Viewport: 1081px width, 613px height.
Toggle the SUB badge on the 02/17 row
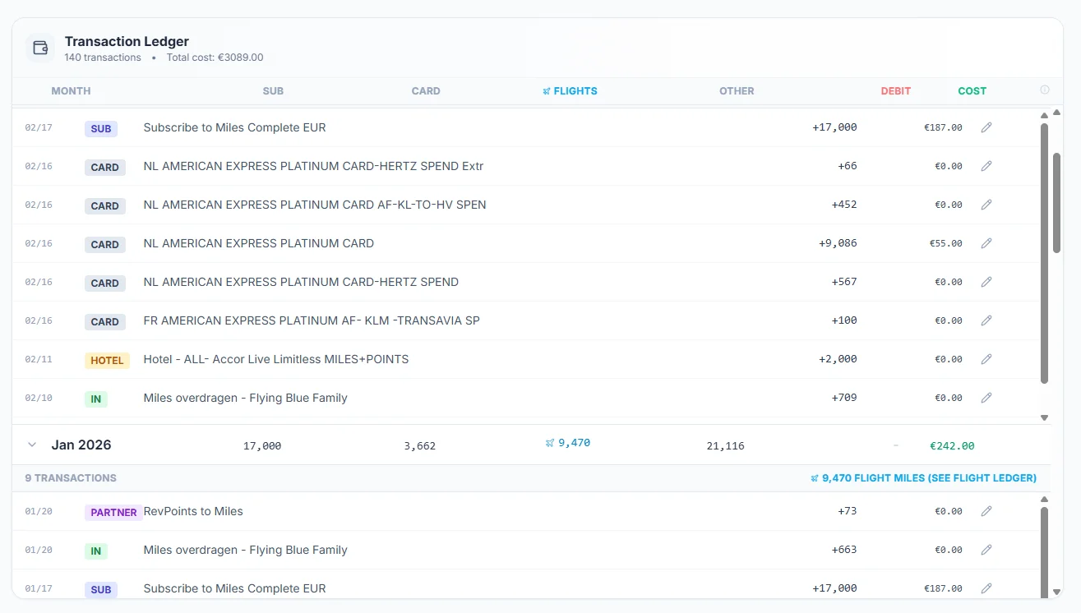(x=100, y=128)
